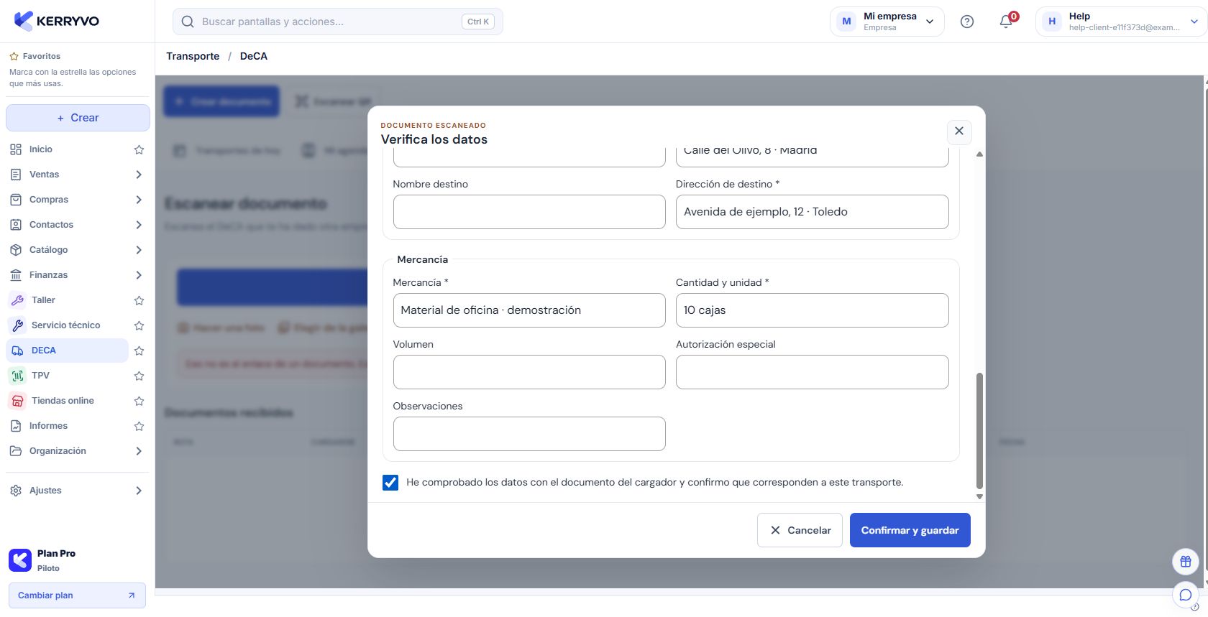Favorite the Informes entry
Screen dimensions: 1208x617
pos(139,426)
